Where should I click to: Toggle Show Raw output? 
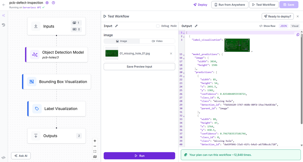point(267,26)
